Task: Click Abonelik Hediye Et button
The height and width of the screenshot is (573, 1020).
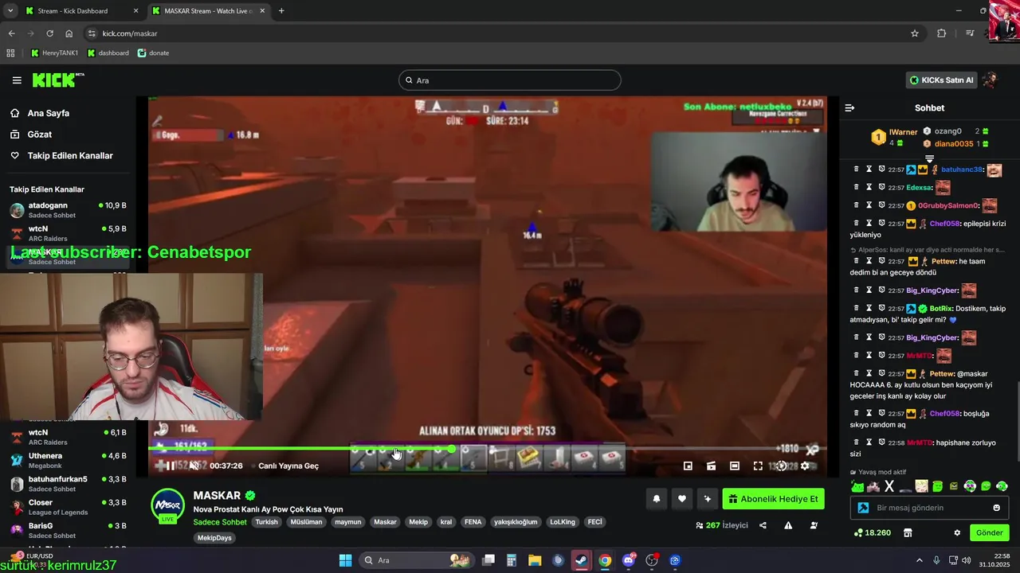Action: (x=773, y=499)
